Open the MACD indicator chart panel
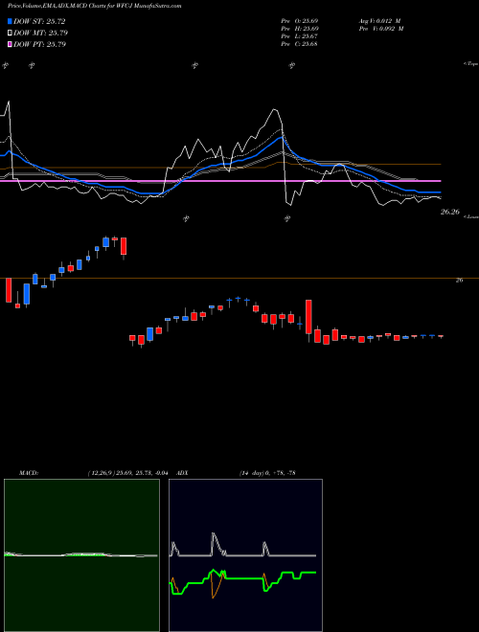Screen dimensions: 479x632 pos(81,555)
